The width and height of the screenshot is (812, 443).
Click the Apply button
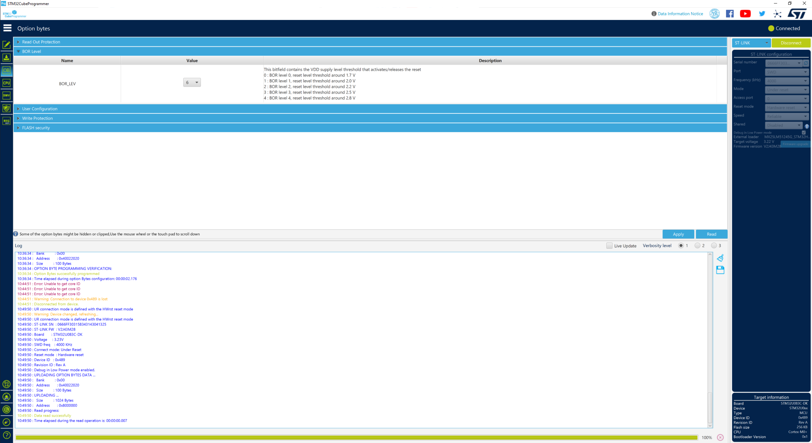[678, 234]
